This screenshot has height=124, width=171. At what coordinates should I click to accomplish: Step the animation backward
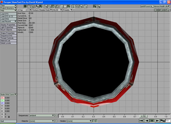pyautogui.click(x=147, y=121)
